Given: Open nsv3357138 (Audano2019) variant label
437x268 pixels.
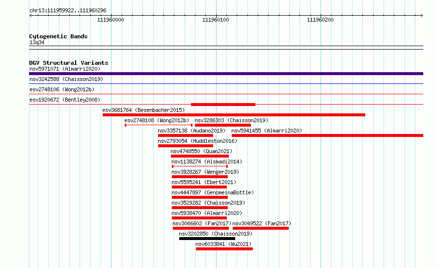Looking at the screenshot, I should click(191, 131).
